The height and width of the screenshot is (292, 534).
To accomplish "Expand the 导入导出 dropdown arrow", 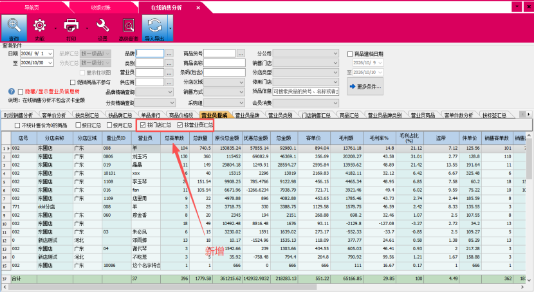I will [x=170, y=28].
